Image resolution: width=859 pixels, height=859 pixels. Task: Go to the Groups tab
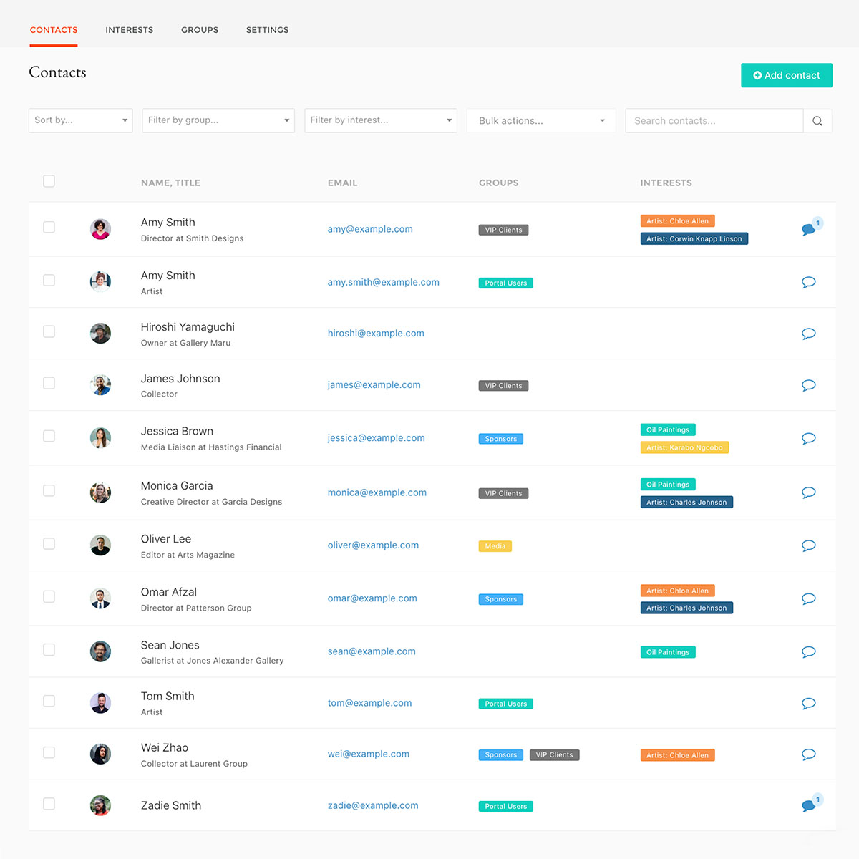[200, 30]
